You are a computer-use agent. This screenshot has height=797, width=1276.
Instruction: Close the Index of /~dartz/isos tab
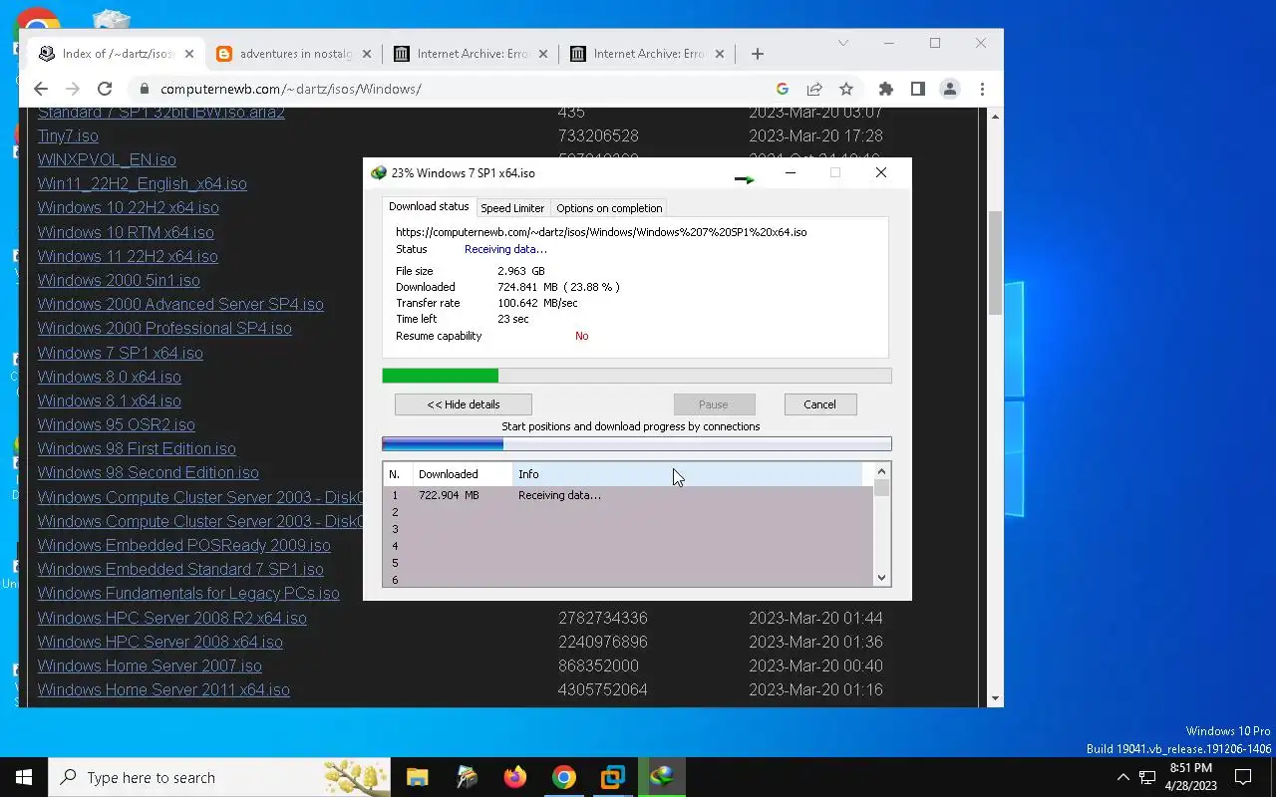189,54
